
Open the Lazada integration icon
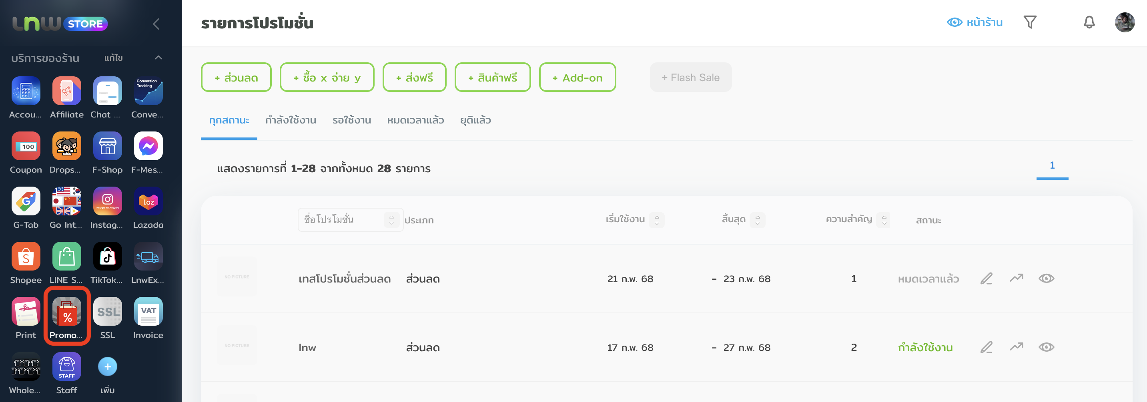click(x=148, y=201)
